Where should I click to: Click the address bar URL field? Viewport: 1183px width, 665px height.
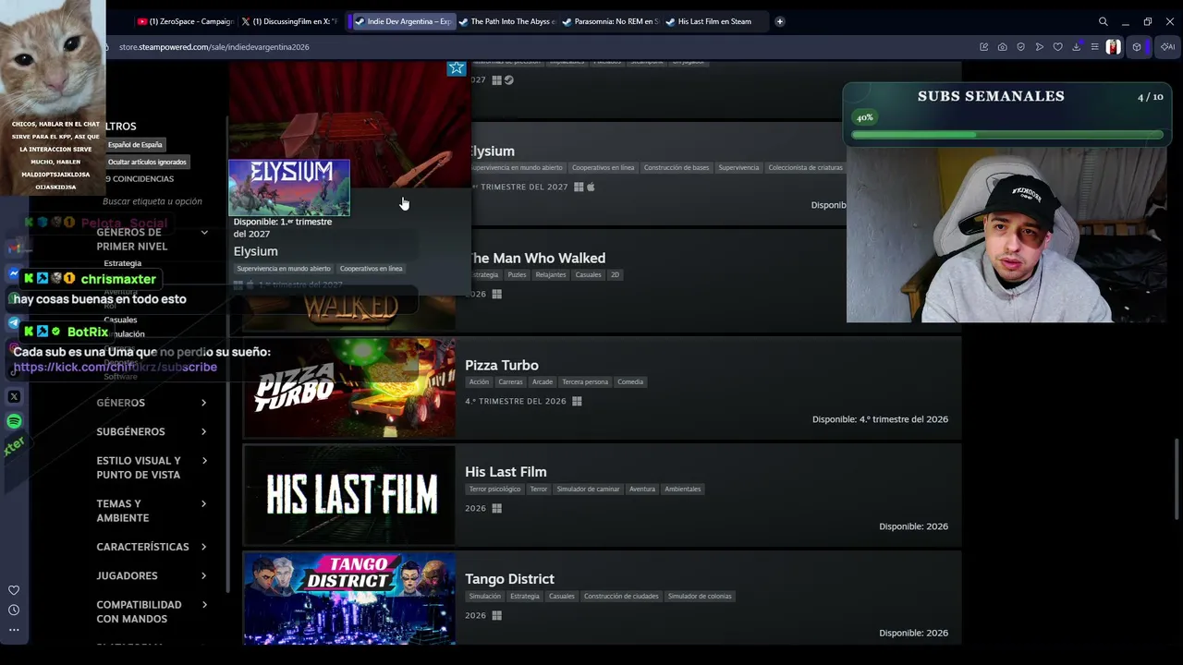(214, 47)
